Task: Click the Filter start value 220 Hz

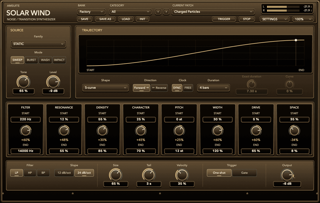Action: click(x=26, y=119)
